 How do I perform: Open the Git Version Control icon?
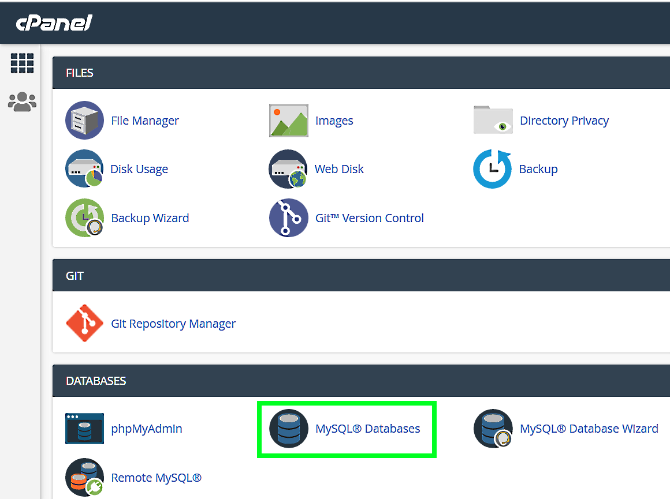coord(288,218)
